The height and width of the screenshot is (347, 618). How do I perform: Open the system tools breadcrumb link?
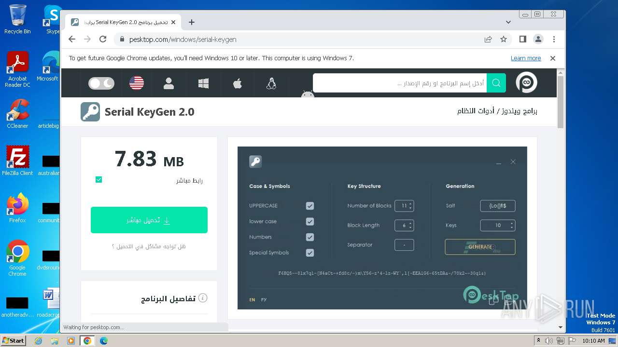[x=476, y=111]
